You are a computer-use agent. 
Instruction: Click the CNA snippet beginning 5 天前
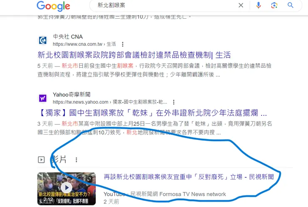(154, 70)
